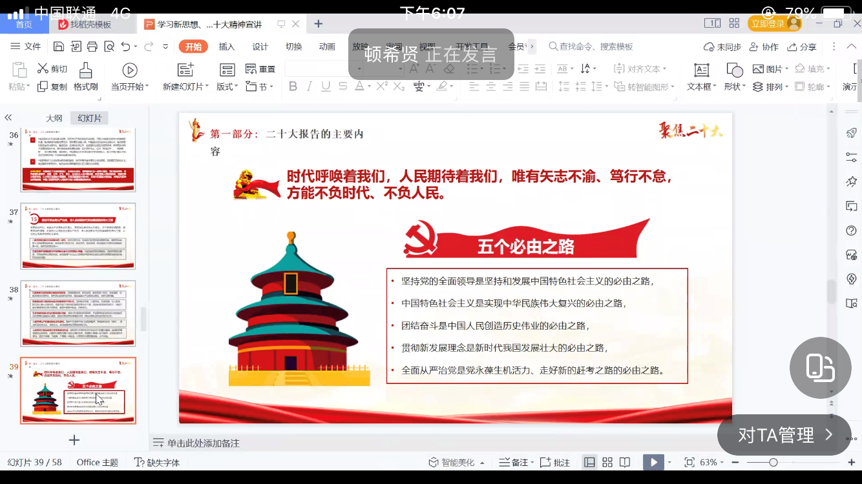This screenshot has width=862, height=484.
Task: Click the Shapes (形状) icon
Action: (735, 70)
